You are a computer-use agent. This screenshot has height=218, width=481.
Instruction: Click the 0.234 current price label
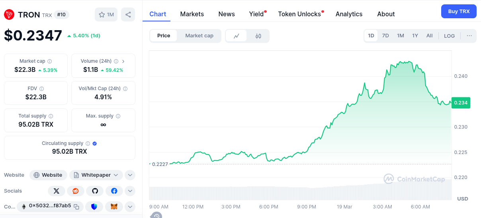tap(461, 102)
